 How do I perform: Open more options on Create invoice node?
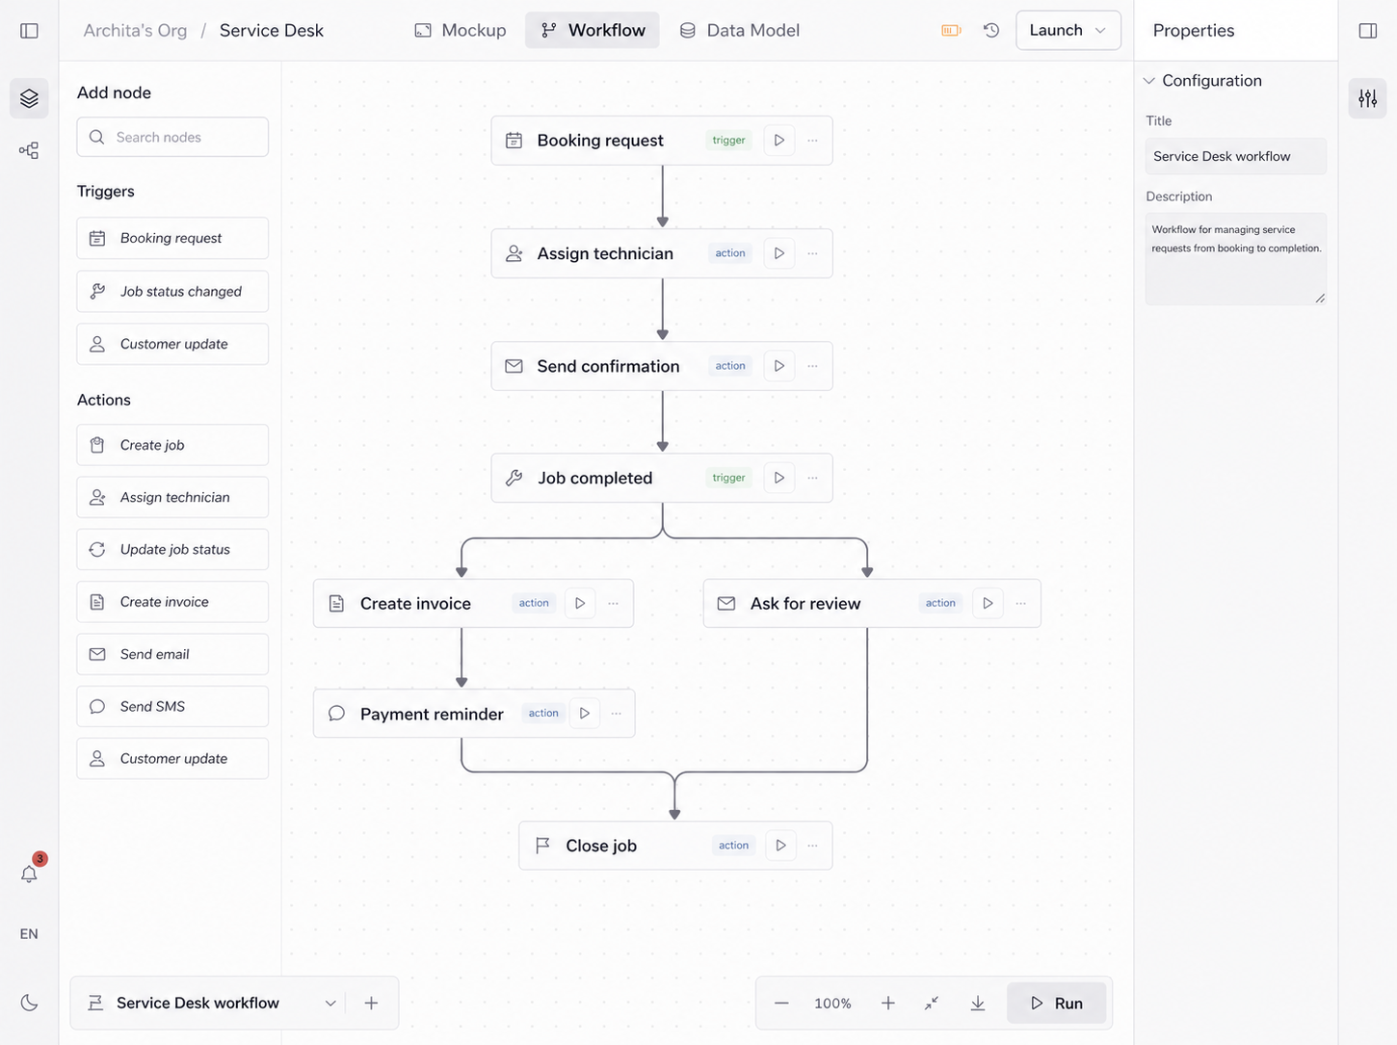tap(614, 603)
